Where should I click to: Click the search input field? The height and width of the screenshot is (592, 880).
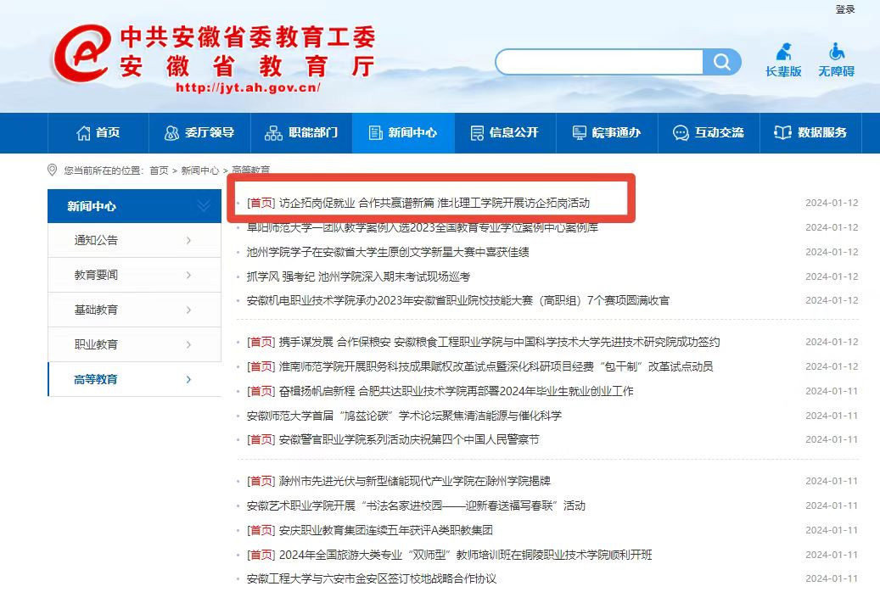pos(599,62)
